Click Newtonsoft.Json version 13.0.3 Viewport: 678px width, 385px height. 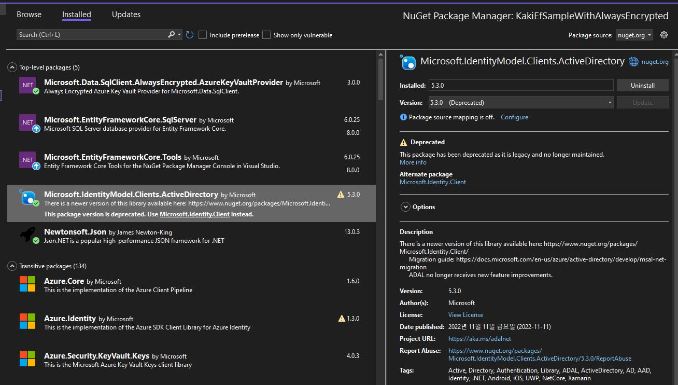[x=352, y=232]
